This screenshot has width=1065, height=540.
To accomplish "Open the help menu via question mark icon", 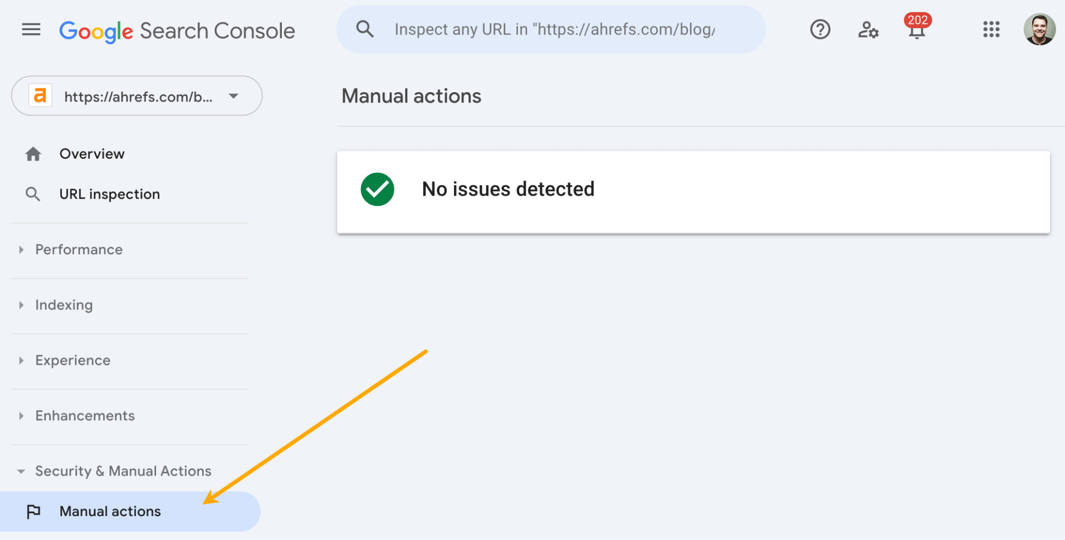I will click(820, 29).
